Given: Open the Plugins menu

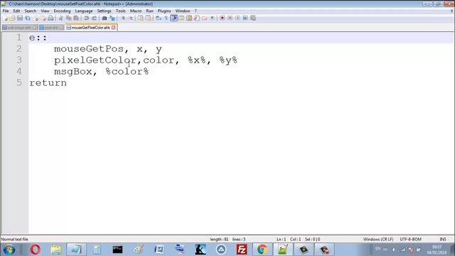Looking at the screenshot, I should (164, 11).
